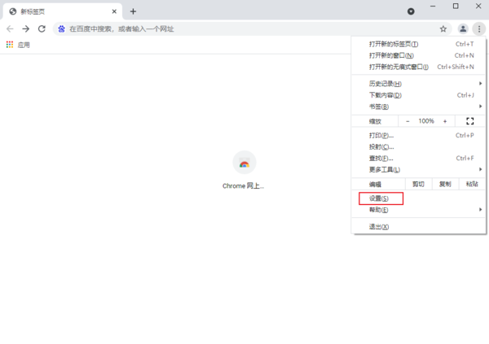Choose 投射 cast menu item
This screenshot has width=489, height=344.
point(419,147)
